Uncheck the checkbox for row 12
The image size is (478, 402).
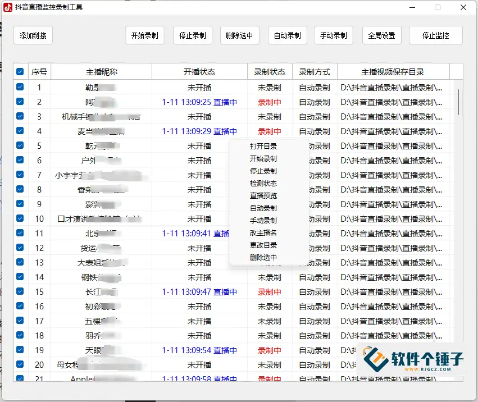20,248
